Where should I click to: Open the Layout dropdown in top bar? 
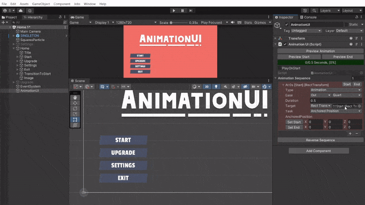[x=353, y=10]
